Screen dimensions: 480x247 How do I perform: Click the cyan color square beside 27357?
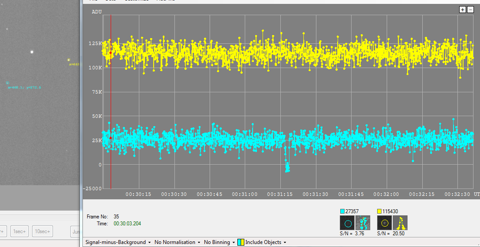click(342, 211)
